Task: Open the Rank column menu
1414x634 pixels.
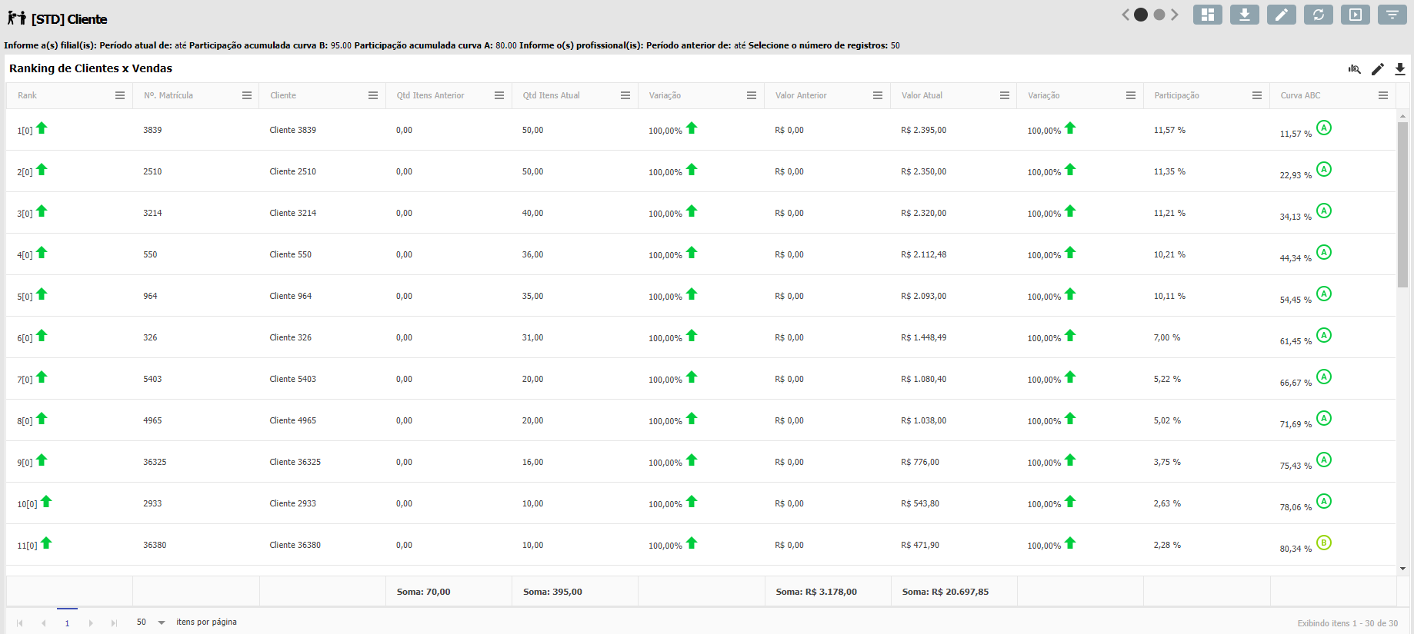Action: 120,95
